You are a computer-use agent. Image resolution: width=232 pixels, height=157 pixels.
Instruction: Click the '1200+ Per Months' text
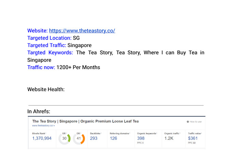[78, 67]
